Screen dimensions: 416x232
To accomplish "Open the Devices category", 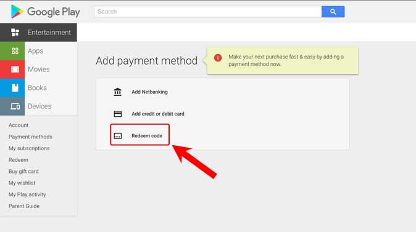I will (x=40, y=106).
